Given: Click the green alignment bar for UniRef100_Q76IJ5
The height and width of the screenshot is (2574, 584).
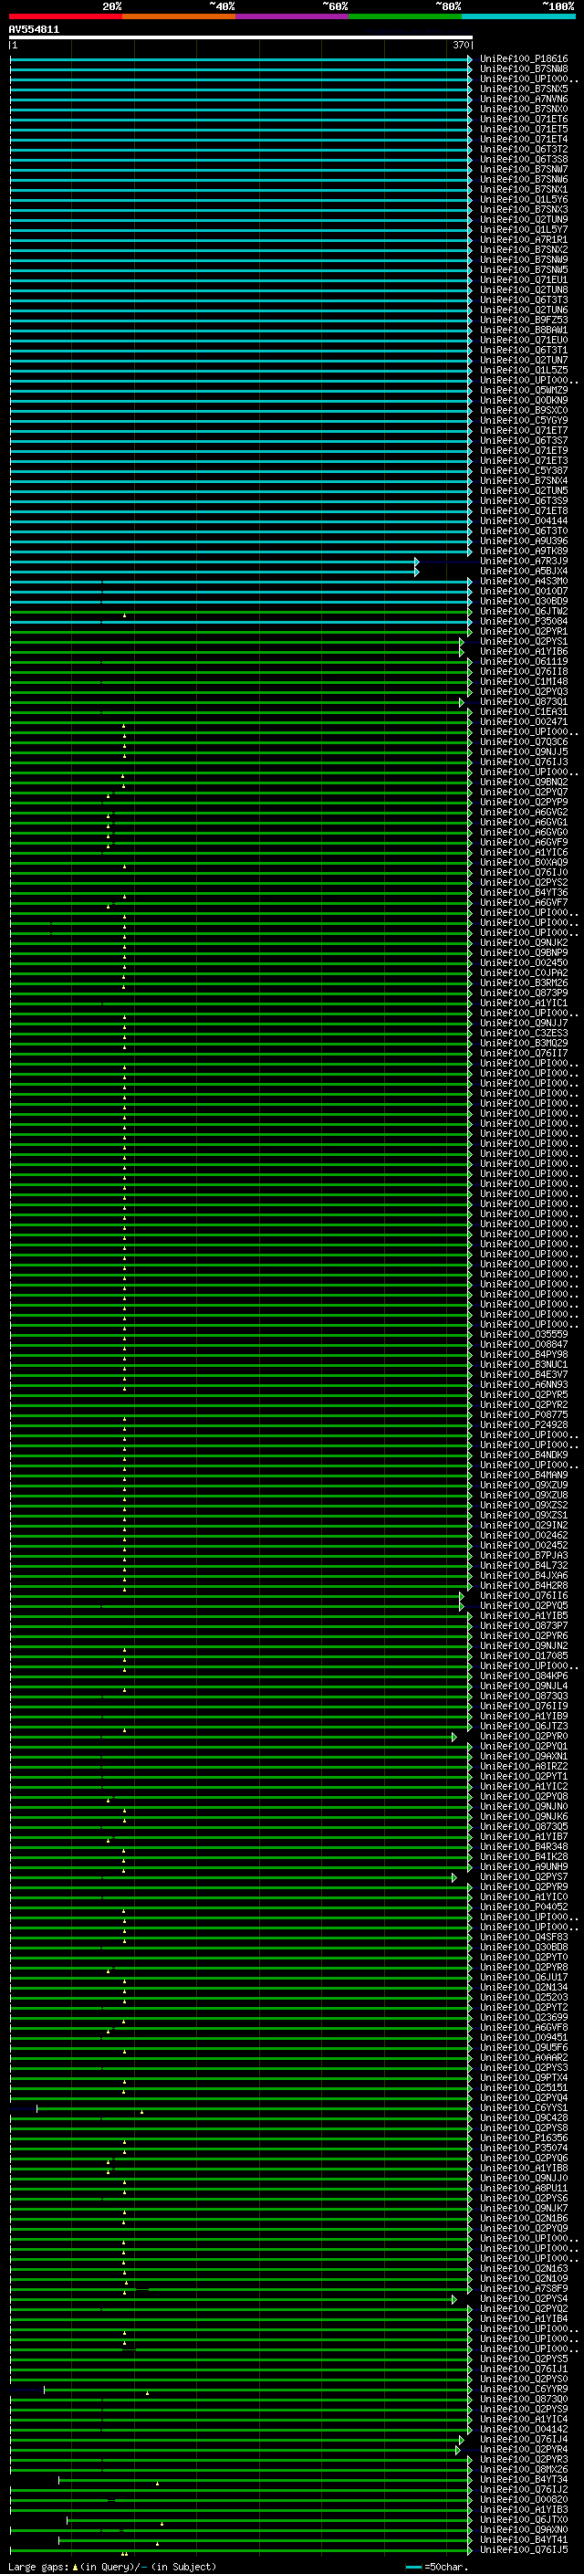Looking at the screenshot, I should (x=240, y=2550).
